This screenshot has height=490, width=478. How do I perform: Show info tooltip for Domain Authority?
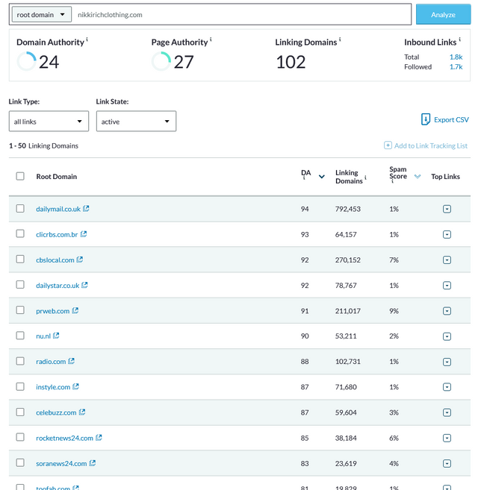coord(87,40)
